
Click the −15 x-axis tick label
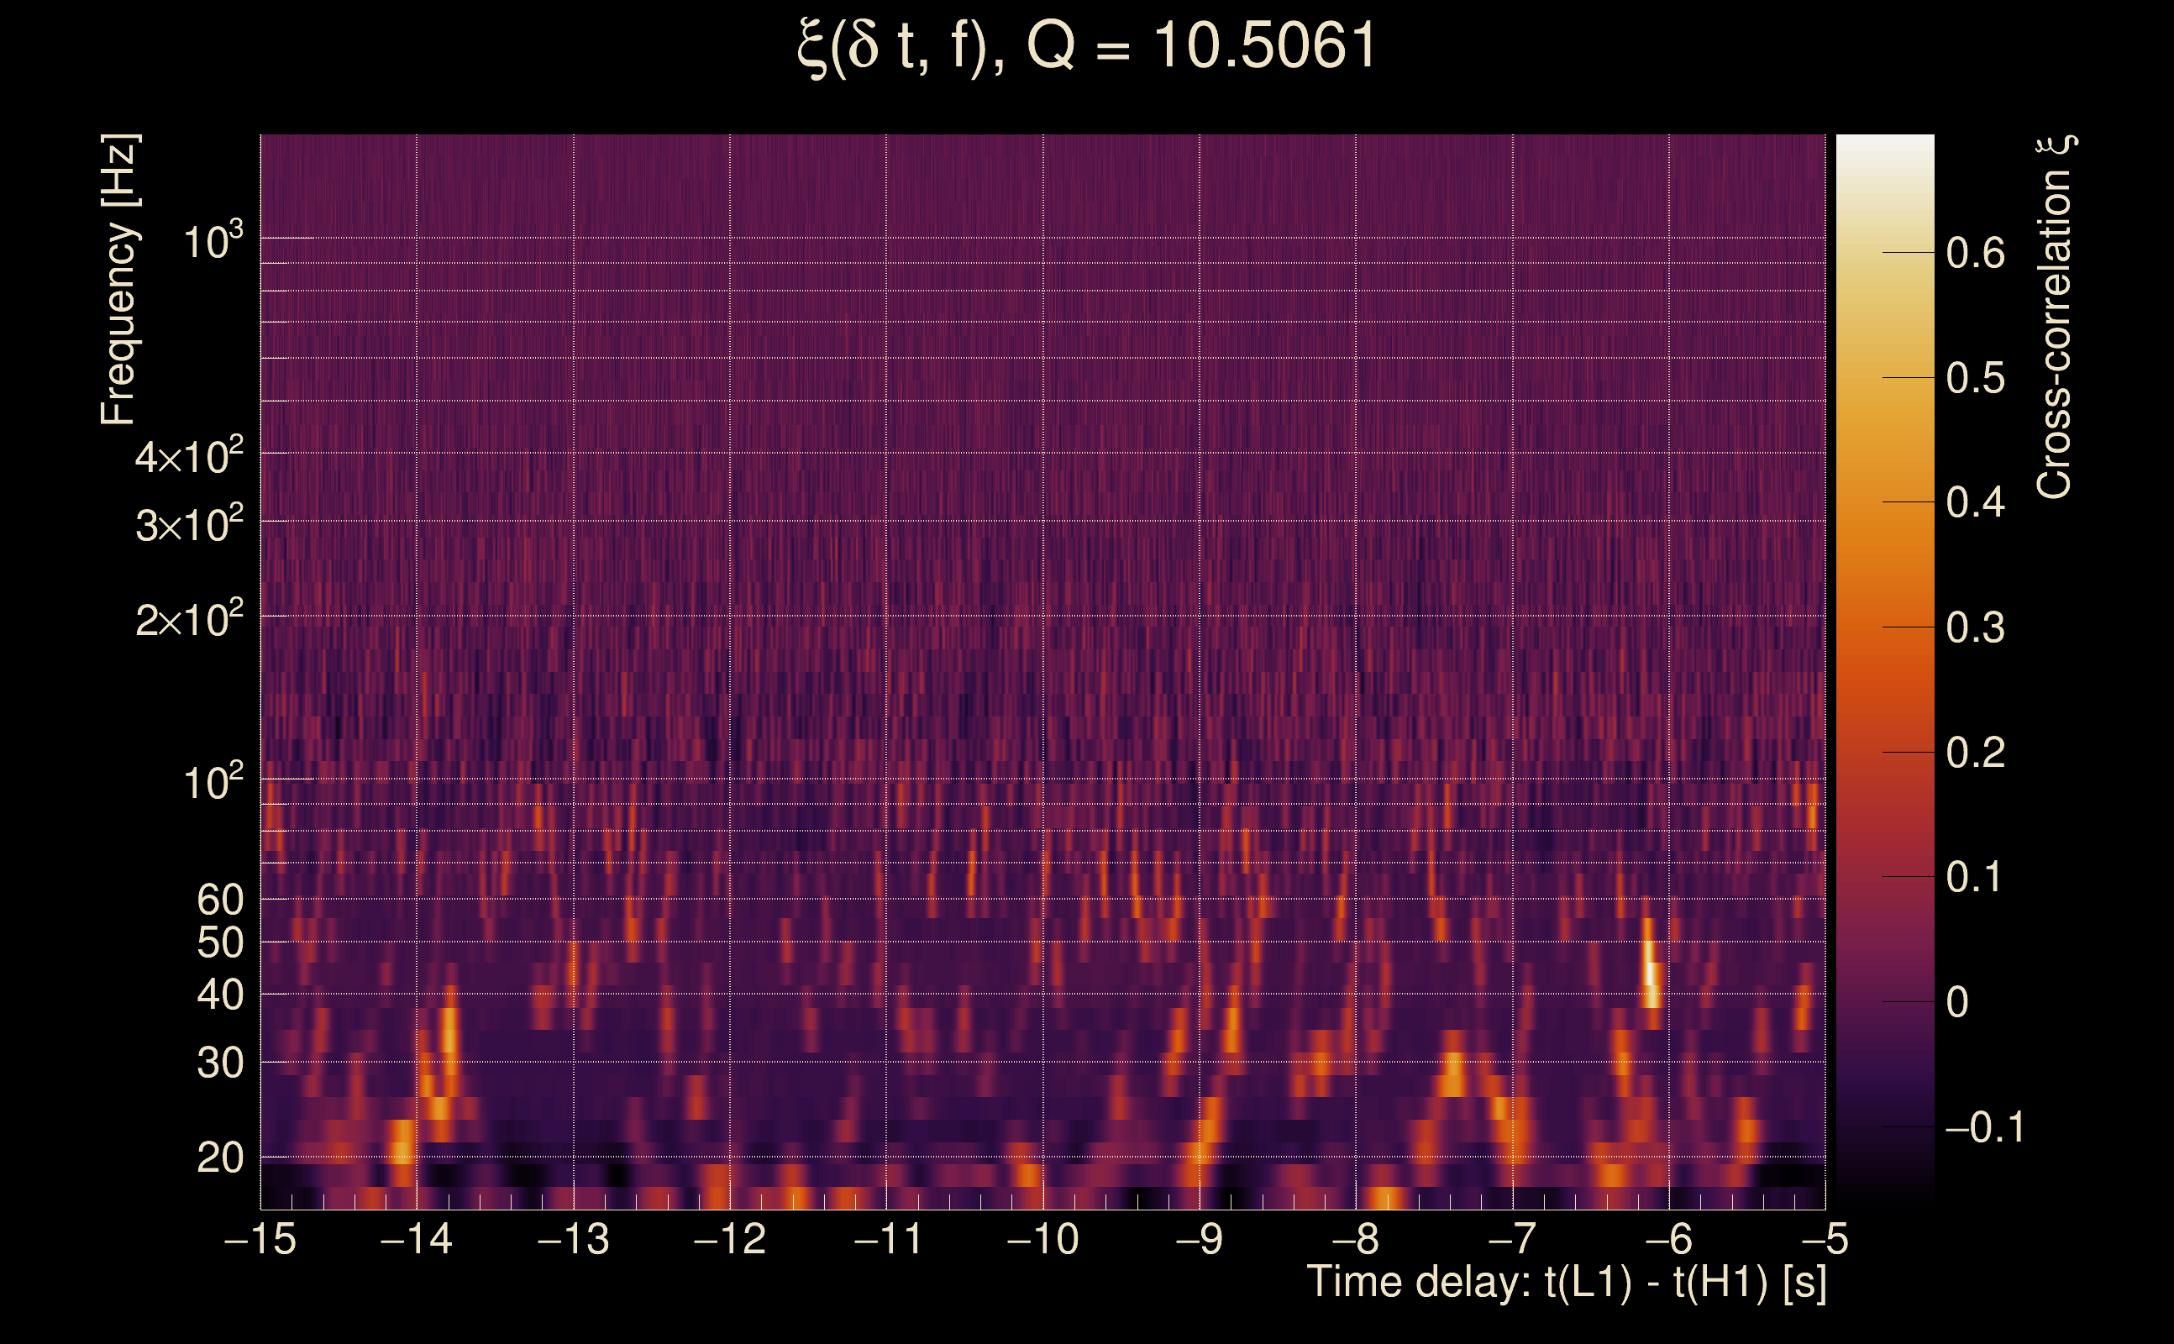click(x=260, y=1239)
